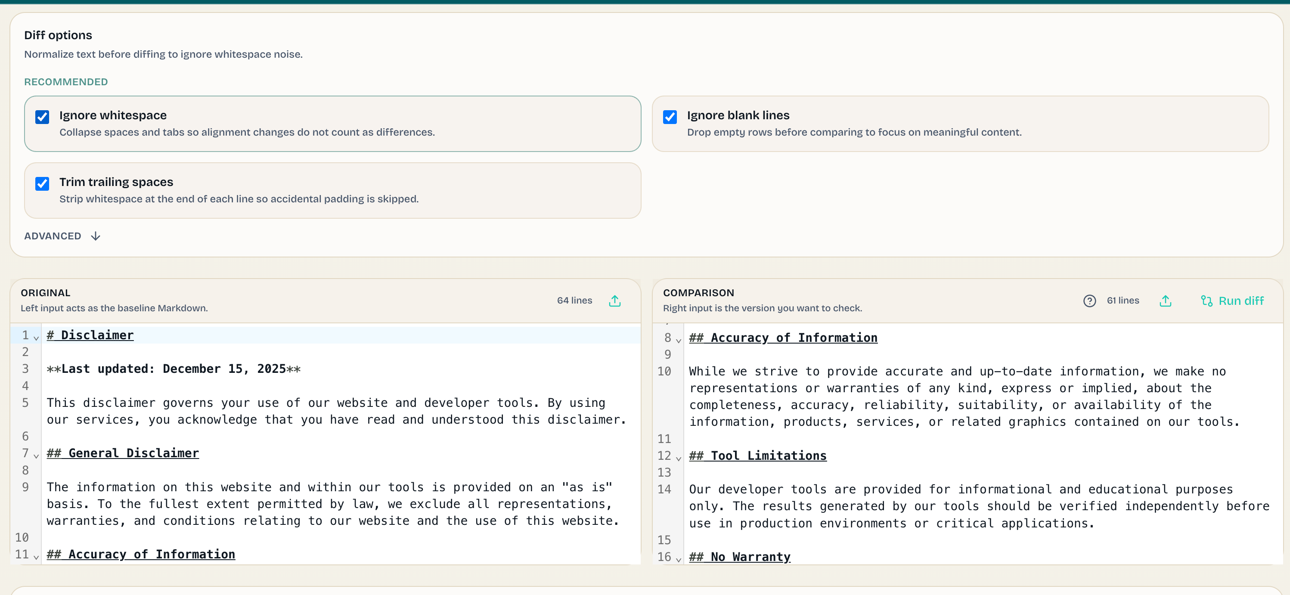The width and height of the screenshot is (1290, 595).
Task: Fold the Tool Limitations section at line 12
Action: click(679, 459)
